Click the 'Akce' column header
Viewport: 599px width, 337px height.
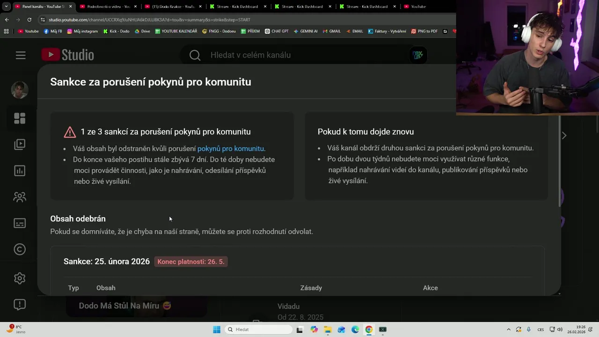(431, 288)
